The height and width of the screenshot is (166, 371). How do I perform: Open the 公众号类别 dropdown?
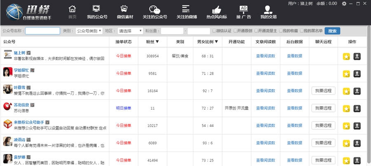click(89, 31)
